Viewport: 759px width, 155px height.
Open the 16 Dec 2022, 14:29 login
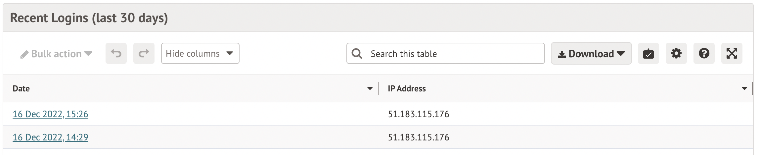point(50,137)
